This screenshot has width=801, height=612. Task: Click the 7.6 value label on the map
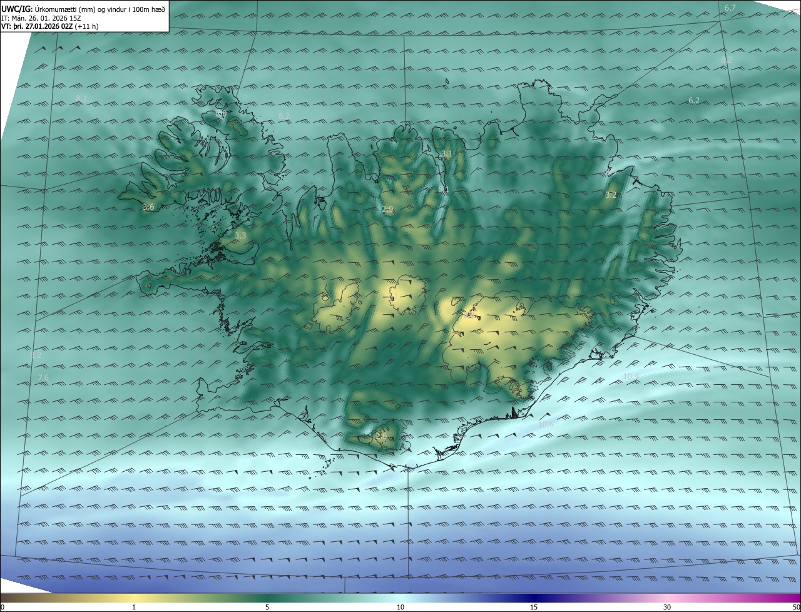(x=43, y=377)
